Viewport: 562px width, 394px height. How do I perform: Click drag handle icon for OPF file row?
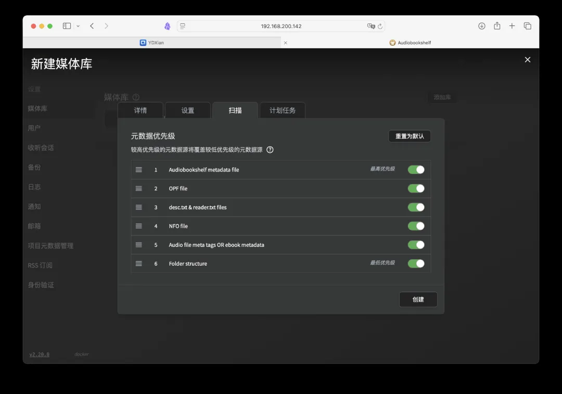(139, 189)
